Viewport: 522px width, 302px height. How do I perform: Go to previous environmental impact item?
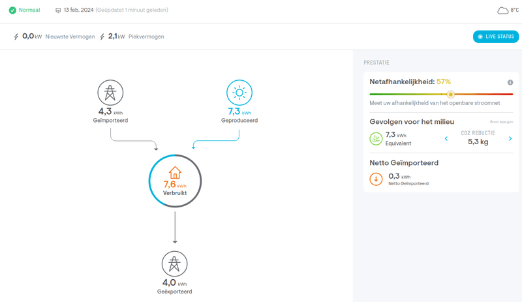446,138
